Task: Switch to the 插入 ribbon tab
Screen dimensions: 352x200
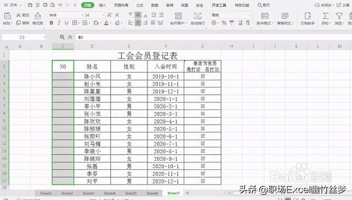Action: click(x=102, y=5)
